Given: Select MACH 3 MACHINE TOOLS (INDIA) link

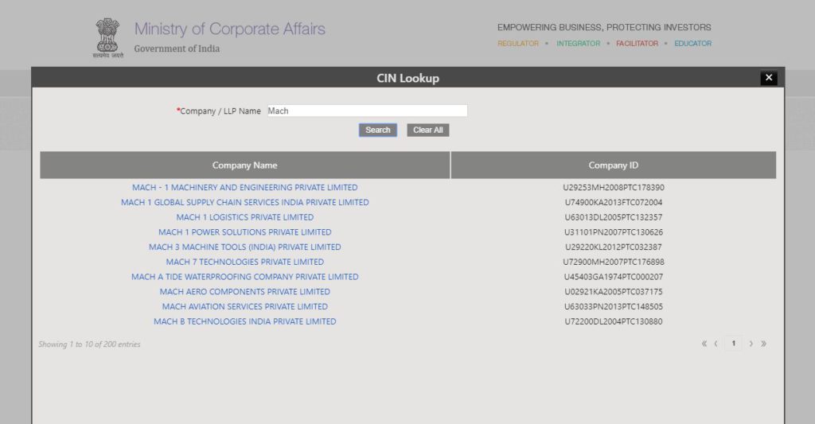Looking at the screenshot, I should point(244,247).
